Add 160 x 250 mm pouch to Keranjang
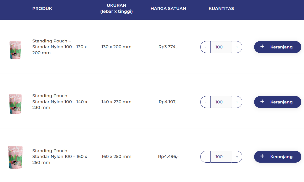Image resolution: width=304 pixels, height=182 pixels. (277, 157)
